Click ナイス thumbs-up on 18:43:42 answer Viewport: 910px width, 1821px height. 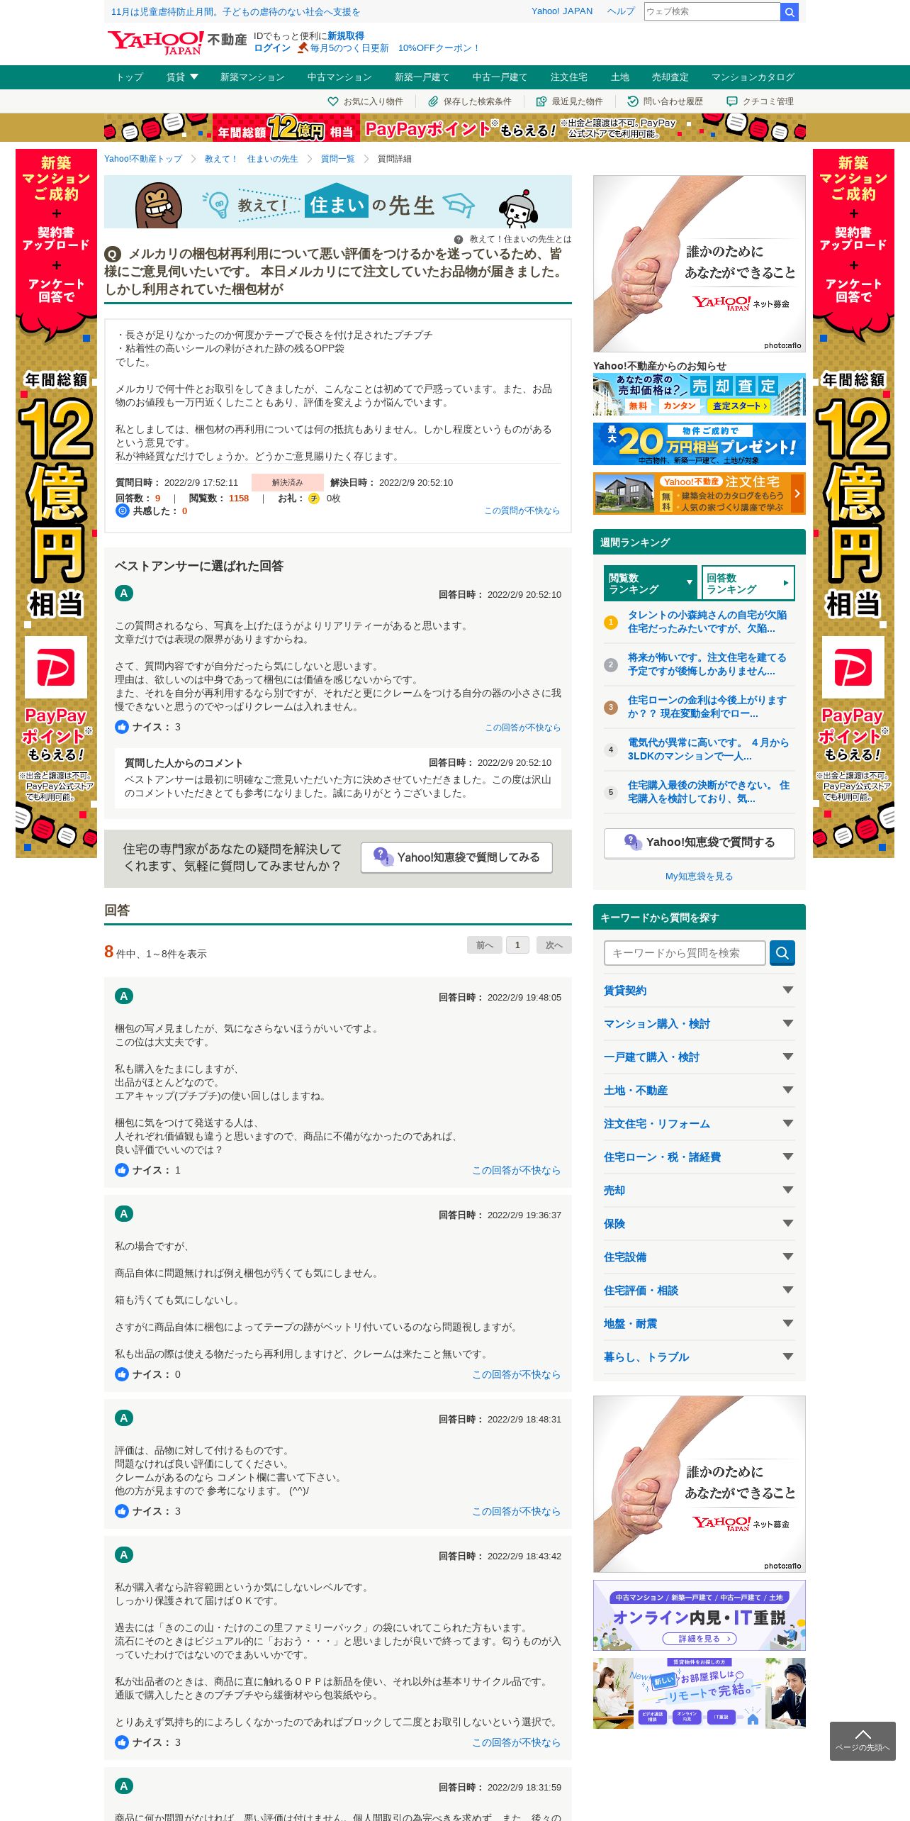[x=122, y=1742]
